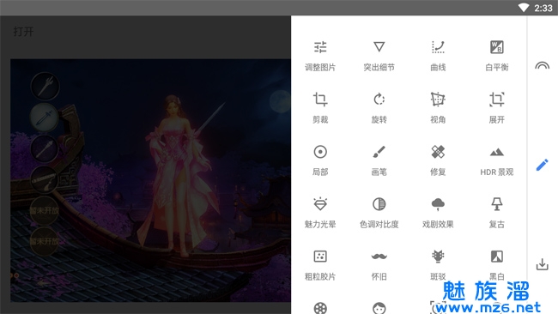The height and width of the screenshot is (314, 558).
Task: Select the 戏剧效果 drama filter
Action: [438, 213]
